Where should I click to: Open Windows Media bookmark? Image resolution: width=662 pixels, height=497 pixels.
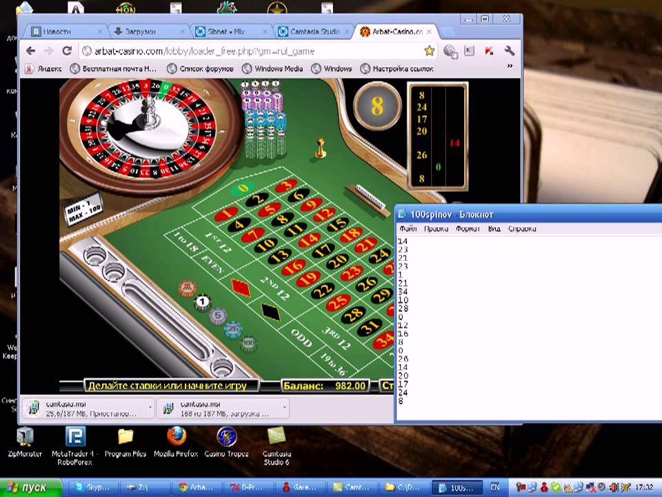[x=273, y=68]
